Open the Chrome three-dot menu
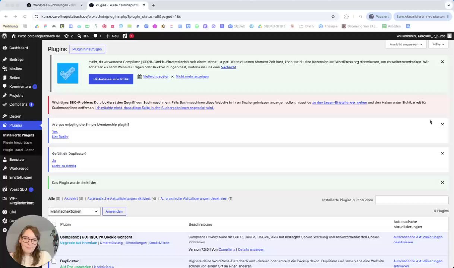The width and height of the screenshot is (454, 268). pos(448,16)
